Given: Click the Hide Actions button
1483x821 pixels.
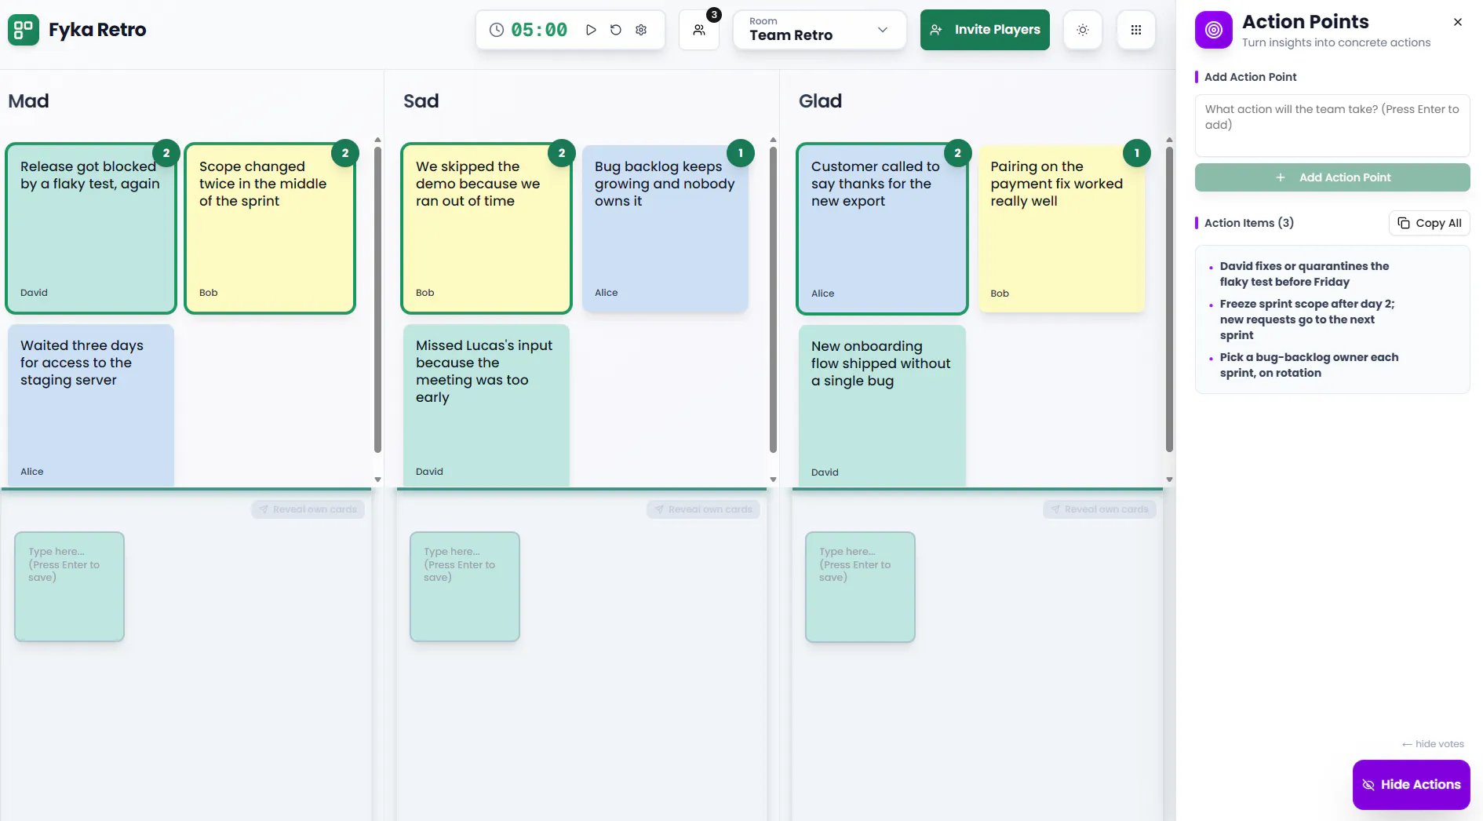Looking at the screenshot, I should point(1412,785).
